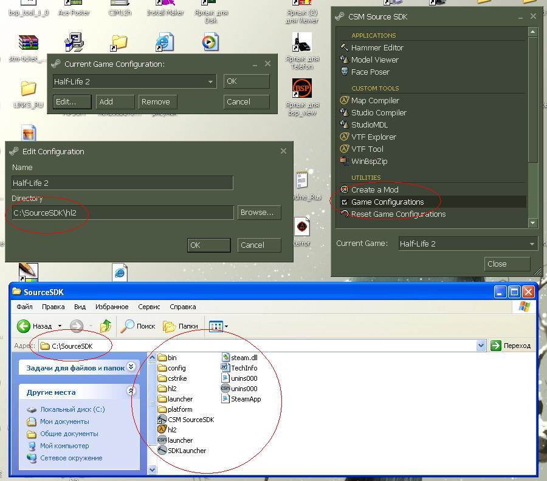Confirm OK in Edit Configuration dialog
The image size is (547, 481).
click(209, 245)
